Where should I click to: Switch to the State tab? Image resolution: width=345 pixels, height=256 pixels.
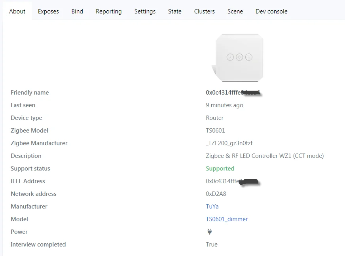tap(175, 11)
